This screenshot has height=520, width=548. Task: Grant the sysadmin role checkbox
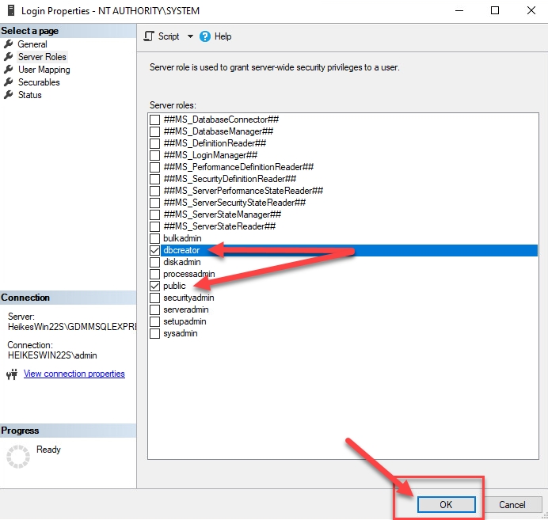coord(155,333)
